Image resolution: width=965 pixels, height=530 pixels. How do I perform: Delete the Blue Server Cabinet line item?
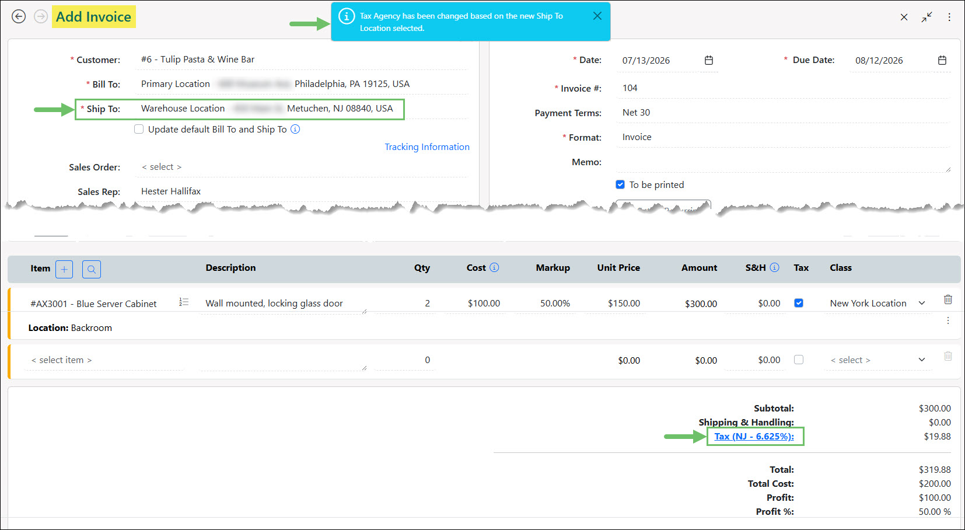tap(948, 299)
